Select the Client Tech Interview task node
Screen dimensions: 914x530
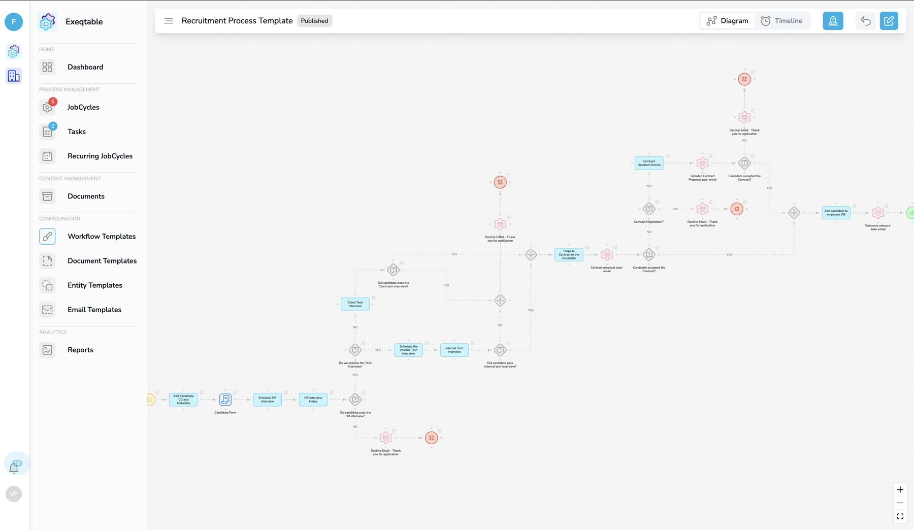pos(355,304)
